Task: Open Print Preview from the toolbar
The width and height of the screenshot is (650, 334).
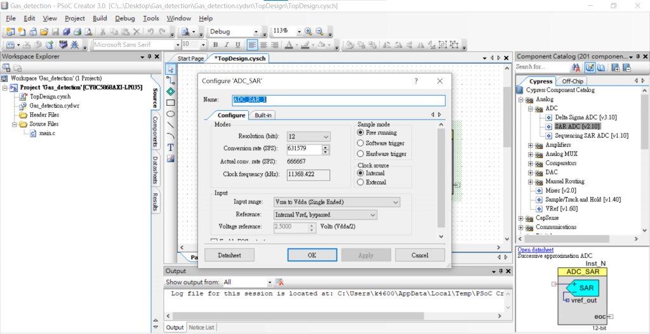Action: 88,32
